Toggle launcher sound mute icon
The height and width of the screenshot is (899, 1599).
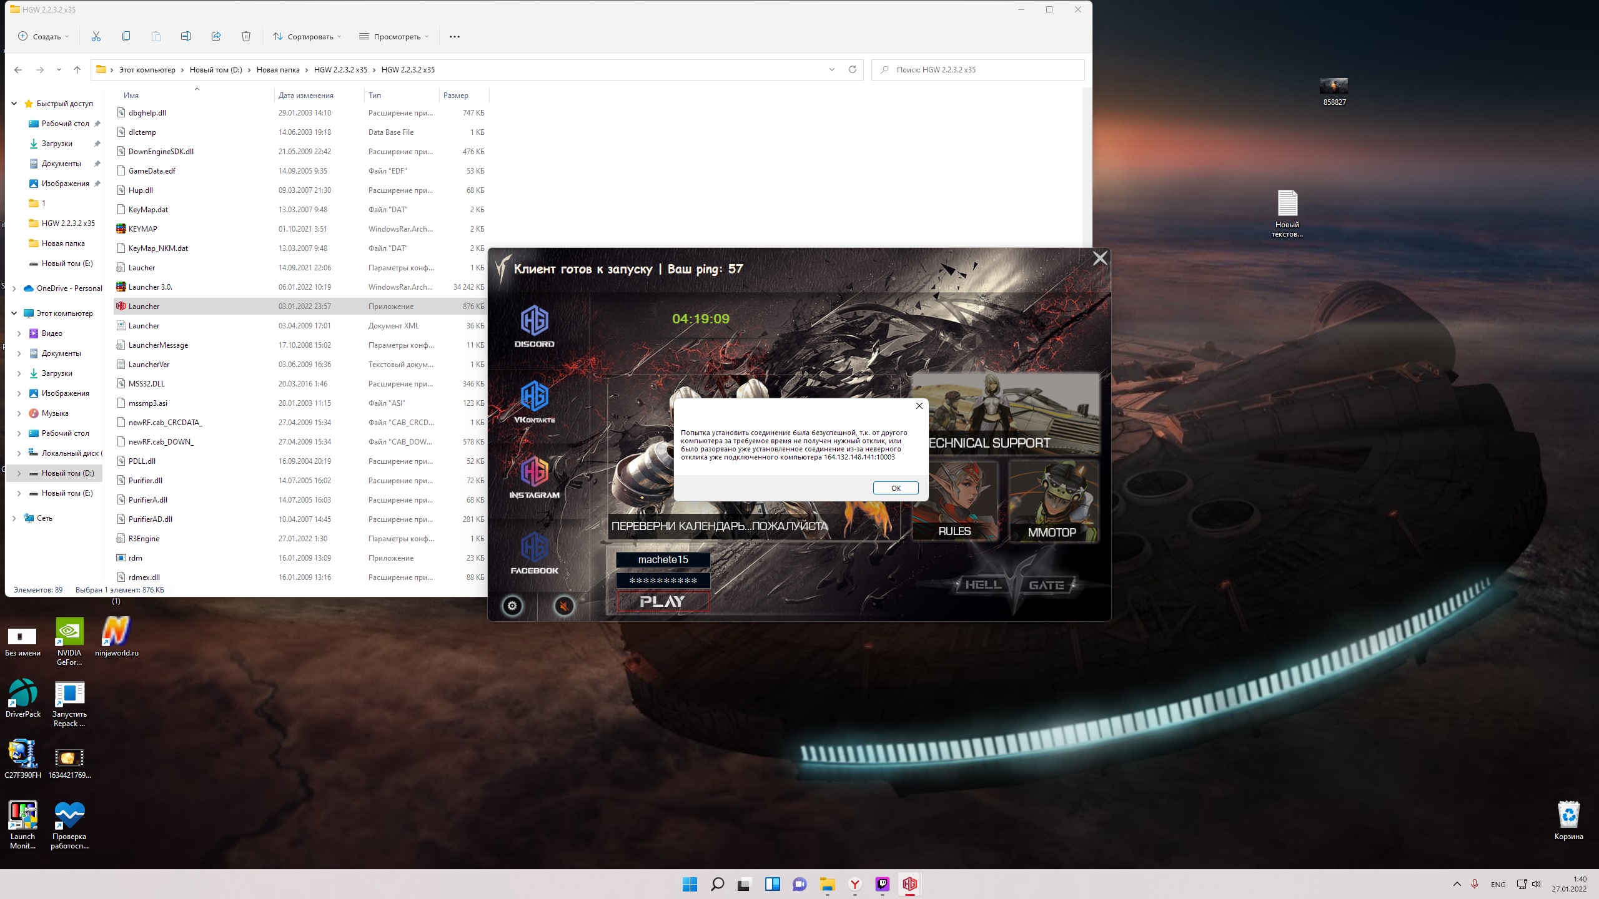pyautogui.click(x=564, y=606)
